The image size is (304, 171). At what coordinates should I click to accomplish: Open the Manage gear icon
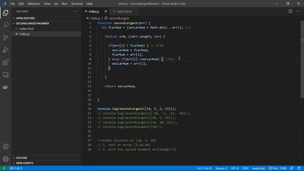[x=6, y=159]
